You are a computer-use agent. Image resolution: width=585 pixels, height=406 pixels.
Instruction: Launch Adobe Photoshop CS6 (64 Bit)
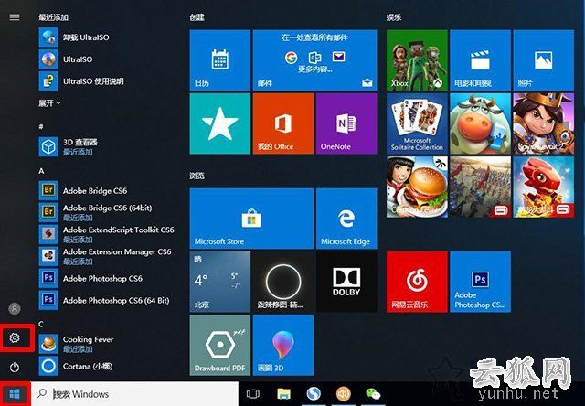[x=108, y=300]
